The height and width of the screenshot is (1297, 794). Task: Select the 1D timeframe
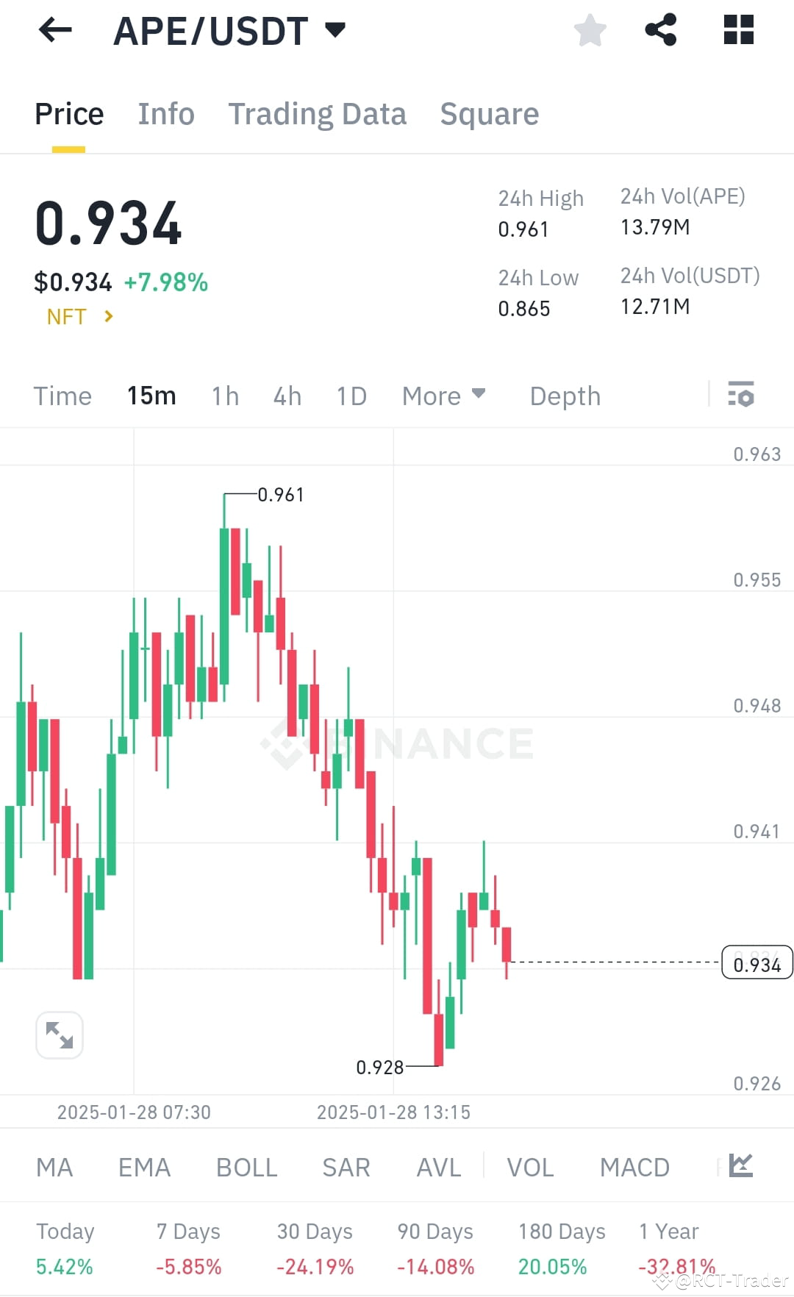351,396
